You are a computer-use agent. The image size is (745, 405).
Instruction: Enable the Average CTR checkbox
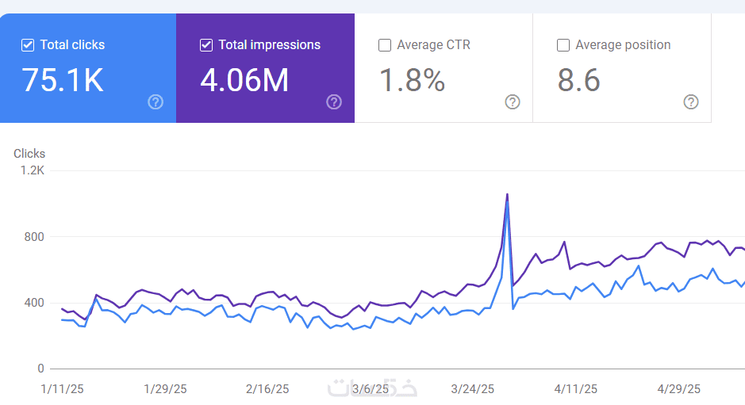tap(384, 45)
